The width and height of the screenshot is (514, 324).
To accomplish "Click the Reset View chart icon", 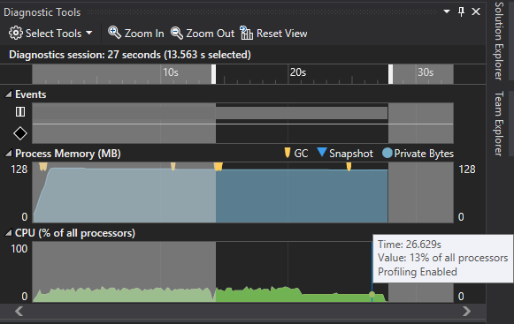I will pos(246,33).
